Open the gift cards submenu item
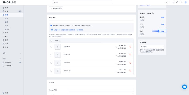This screenshot has height=95, width=189. 7,29
